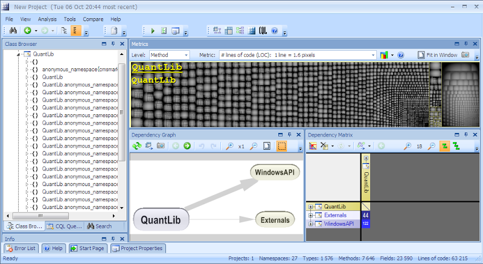
Task: Refresh the Dependency Graph with green arrows icon
Action: [137, 146]
